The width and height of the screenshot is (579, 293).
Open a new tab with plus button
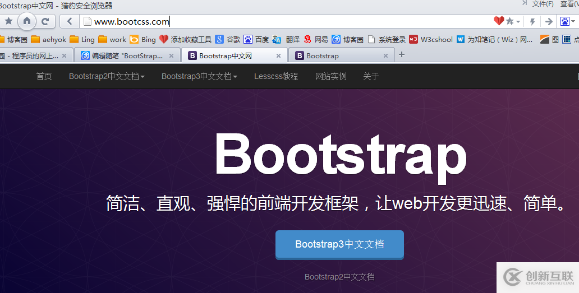pos(402,54)
